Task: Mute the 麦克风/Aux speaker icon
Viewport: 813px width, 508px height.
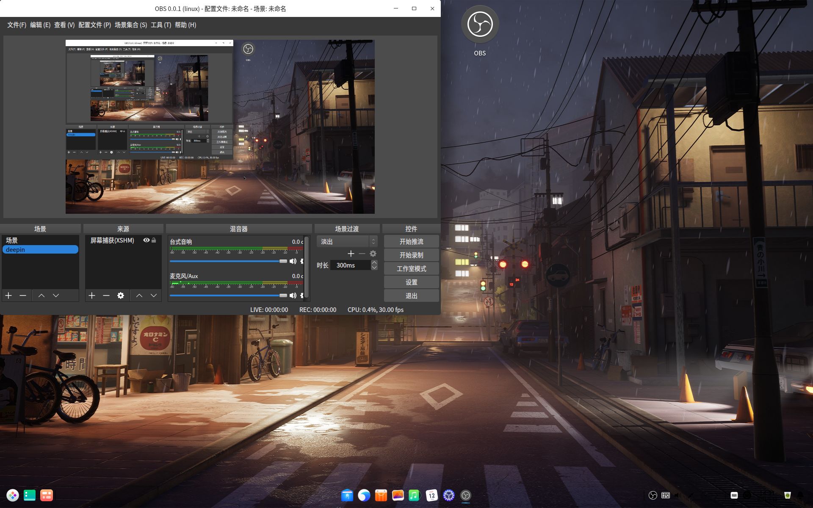Action: click(x=293, y=295)
